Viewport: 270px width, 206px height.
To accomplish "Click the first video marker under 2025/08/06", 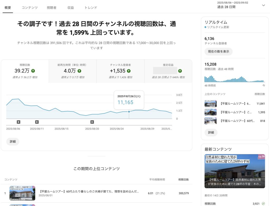I will tap(18, 122).
